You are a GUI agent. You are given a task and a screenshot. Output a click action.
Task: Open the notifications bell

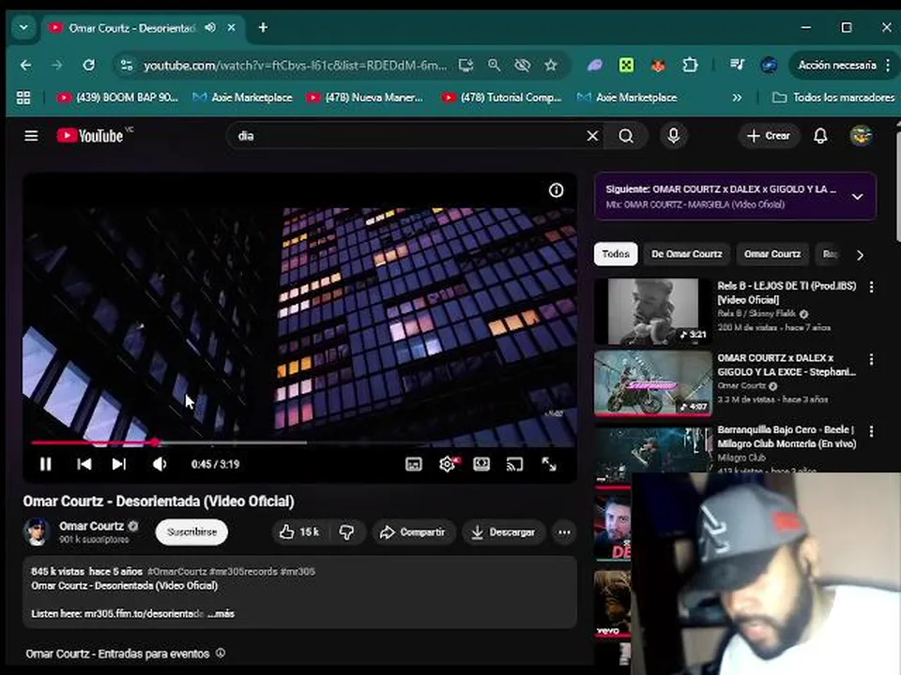click(x=820, y=136)
